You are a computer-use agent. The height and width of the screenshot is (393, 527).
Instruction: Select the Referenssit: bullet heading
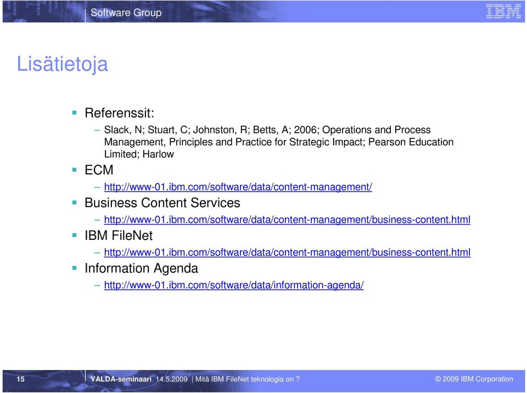(119, 113)
